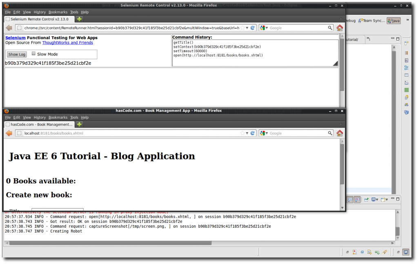The width and height of the screenshot is (418, 264).
Task: Expand the hidden editor tabs list
Action: coord(368,39)
